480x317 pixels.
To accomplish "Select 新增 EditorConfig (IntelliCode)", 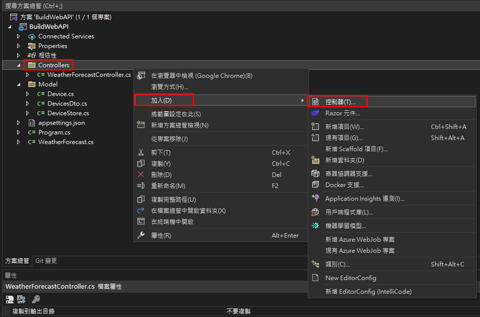I will 368,291.
